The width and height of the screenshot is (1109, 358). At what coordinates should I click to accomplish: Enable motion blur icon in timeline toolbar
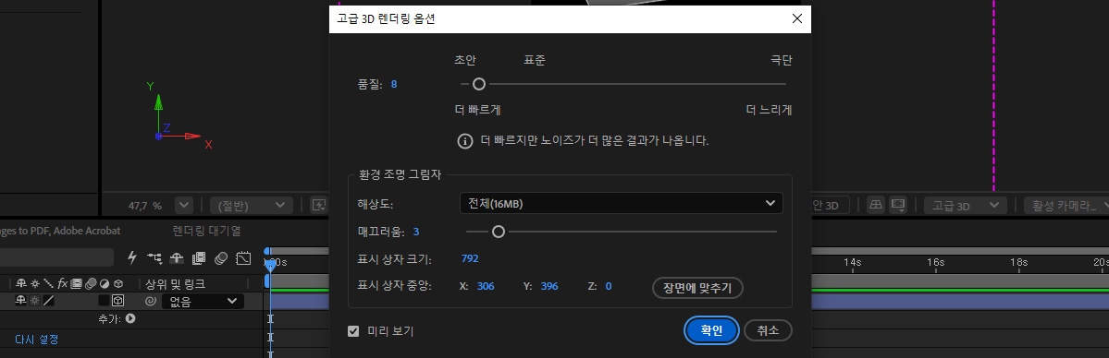coord(221,257)
